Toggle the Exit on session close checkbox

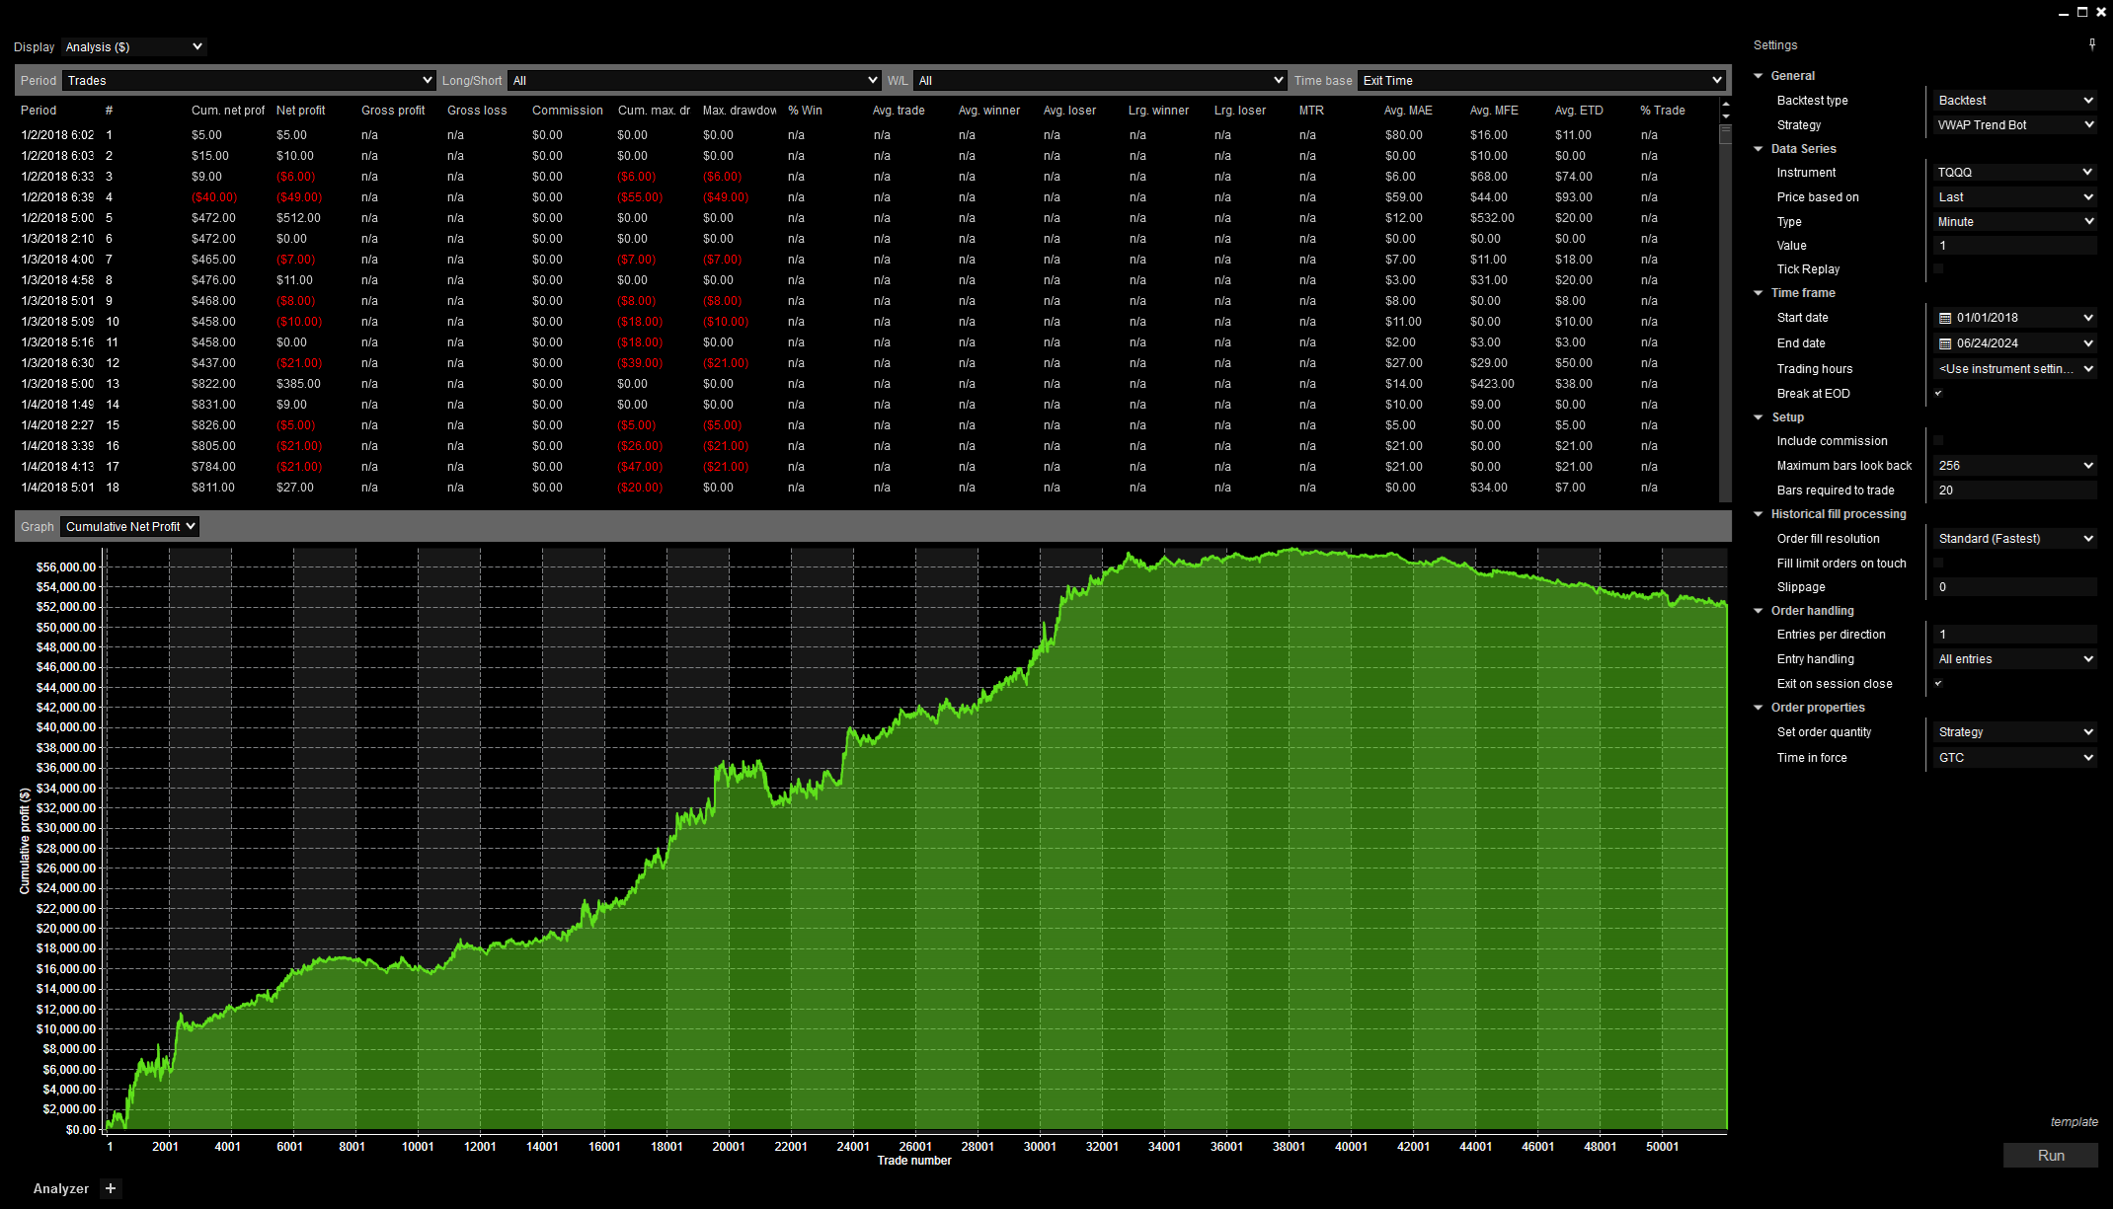coord(1938,683)
